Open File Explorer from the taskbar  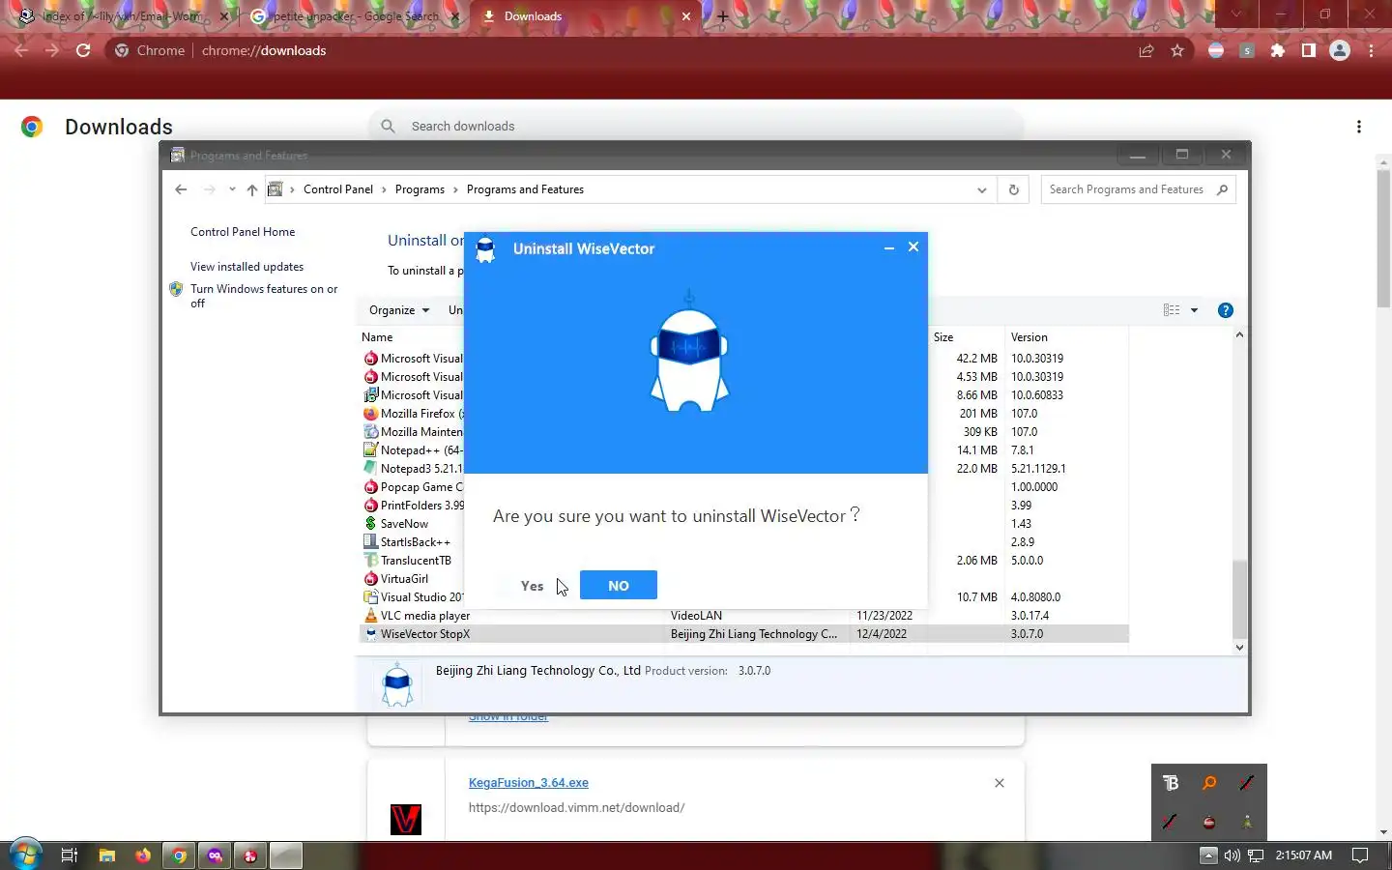107,855
